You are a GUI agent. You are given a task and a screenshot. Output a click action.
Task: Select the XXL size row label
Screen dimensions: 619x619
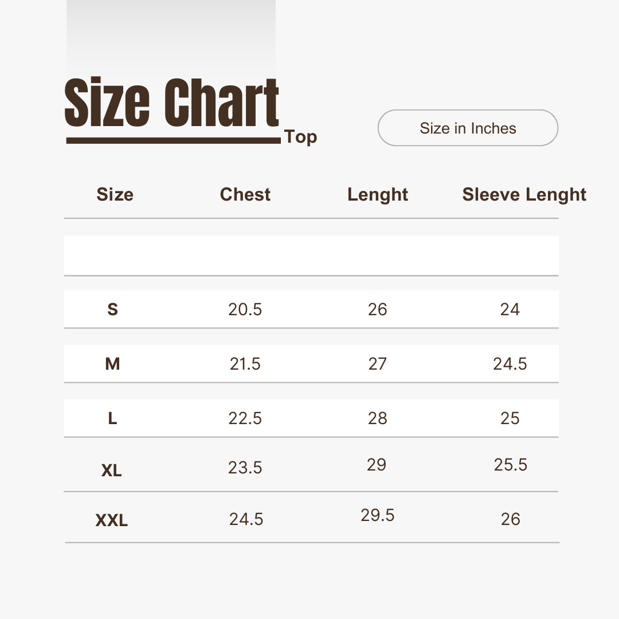coord(111,521)
